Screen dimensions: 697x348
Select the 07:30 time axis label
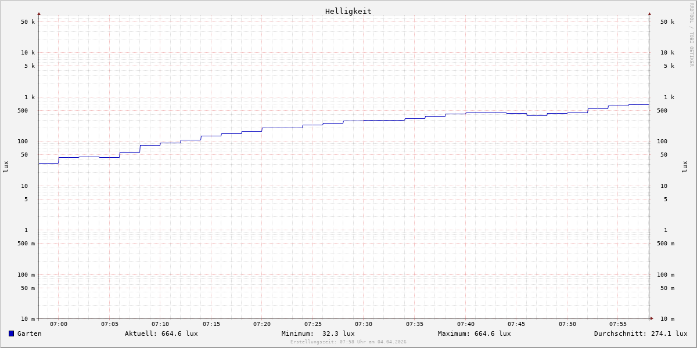click(364, 324)
